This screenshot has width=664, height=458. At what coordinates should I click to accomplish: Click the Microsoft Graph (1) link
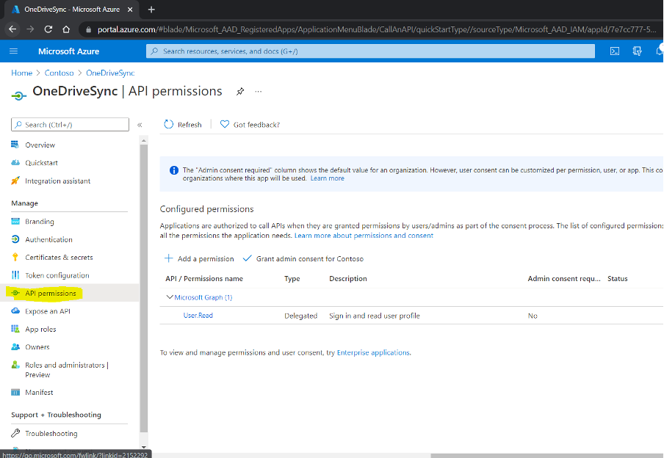click(x=203, y=297)
